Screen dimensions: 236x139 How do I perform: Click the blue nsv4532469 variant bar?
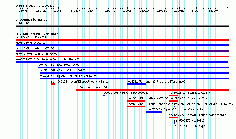pyautogui.click(x=154, y=112)
